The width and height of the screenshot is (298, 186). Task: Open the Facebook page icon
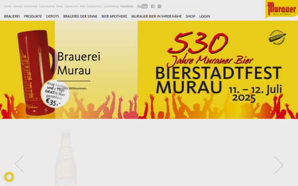point(152,6)
